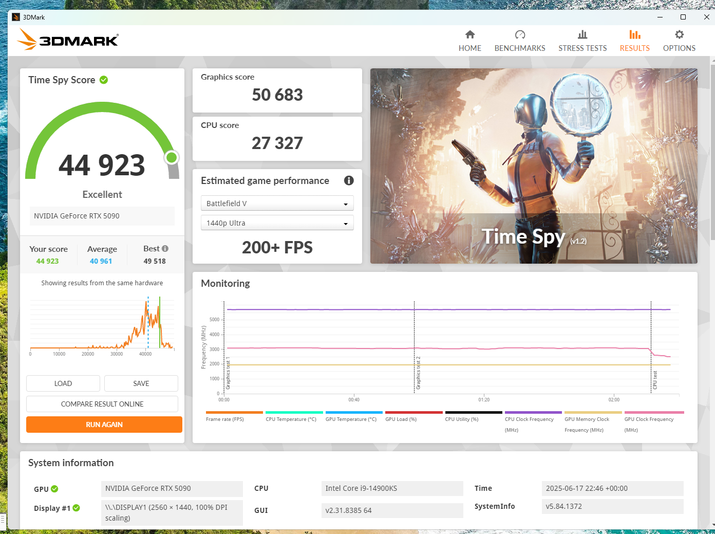The image size is (715, 534).
Task: Click the Time Spy benchmark preview image
Action: (534, 166)
